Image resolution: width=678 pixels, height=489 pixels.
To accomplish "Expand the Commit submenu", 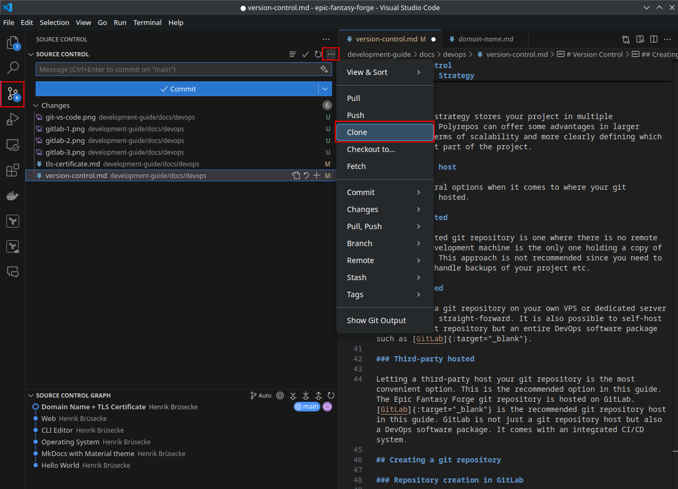I will (x=385, y=192).
